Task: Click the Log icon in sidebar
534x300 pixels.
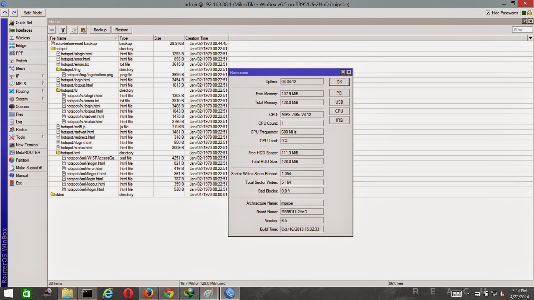Action: (12, 122)
